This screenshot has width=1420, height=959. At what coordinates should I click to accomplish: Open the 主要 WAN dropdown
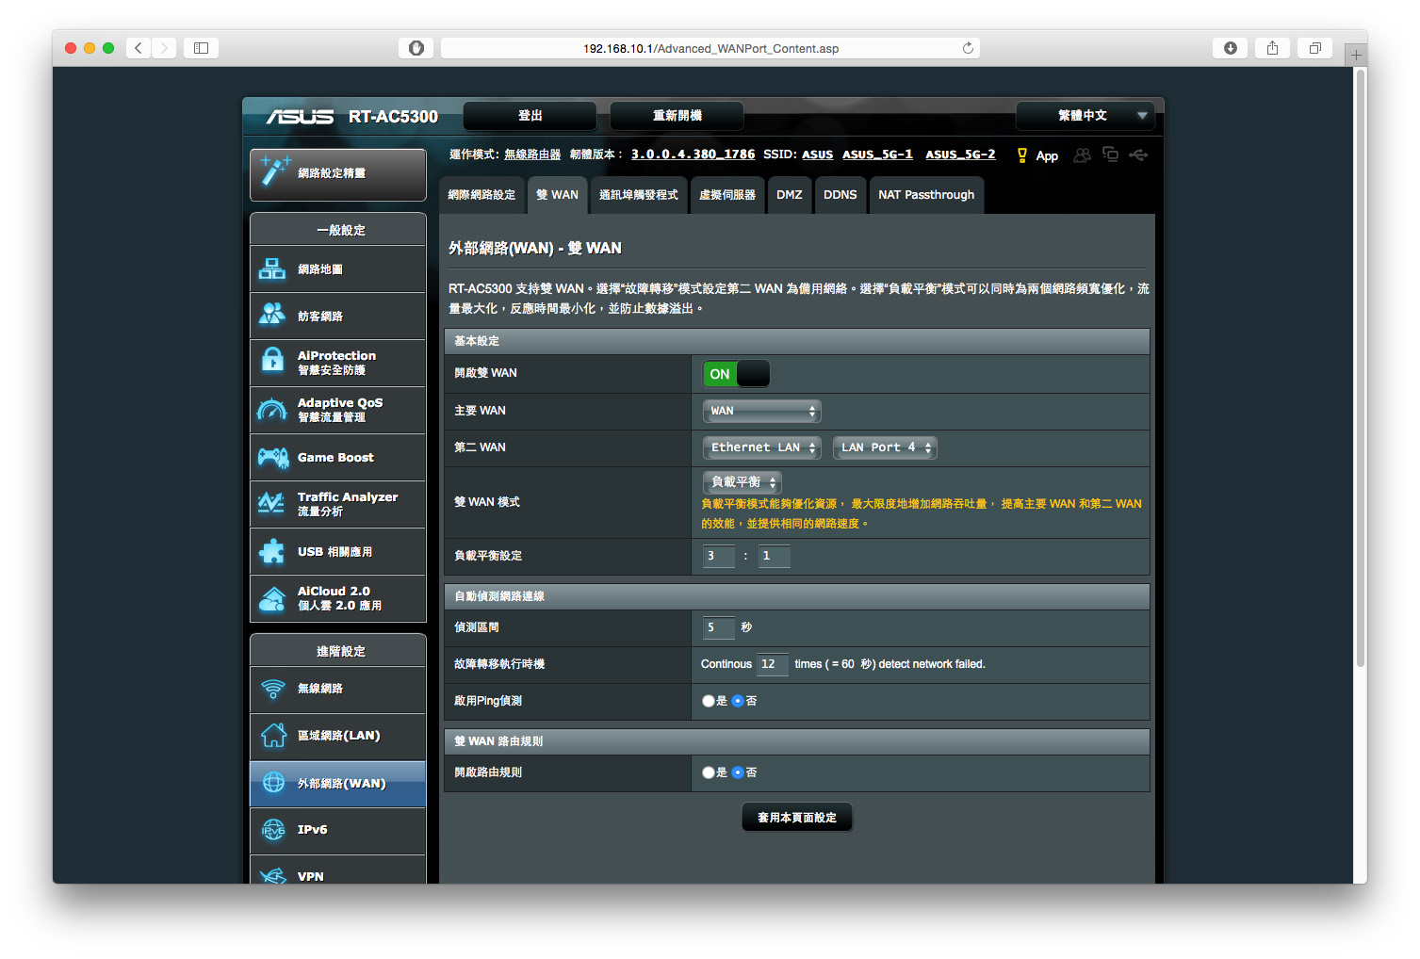[761, 411]
